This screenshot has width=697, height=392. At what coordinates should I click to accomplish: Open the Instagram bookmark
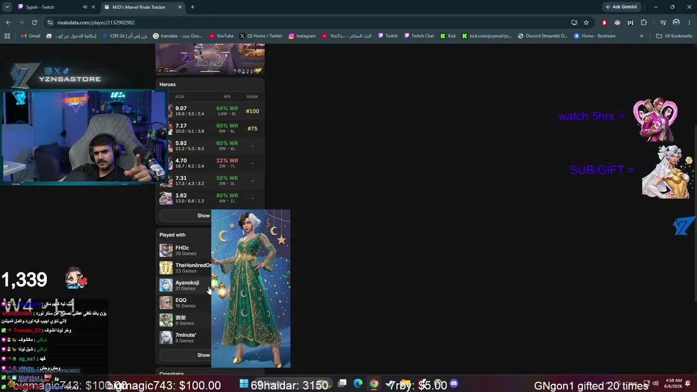302,36
